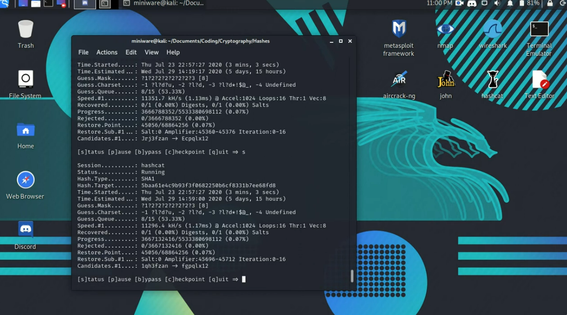Click the Discord desktop icon
The height and width of the screenshot is (315, 567).
click(x=25, y=230)
